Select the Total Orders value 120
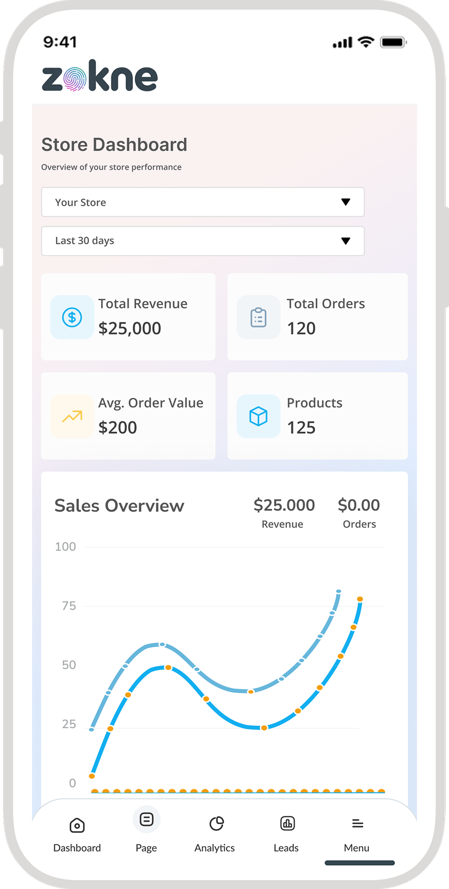Image resolution: width=449 pixels, height=889 pixels. pos(301,329)
